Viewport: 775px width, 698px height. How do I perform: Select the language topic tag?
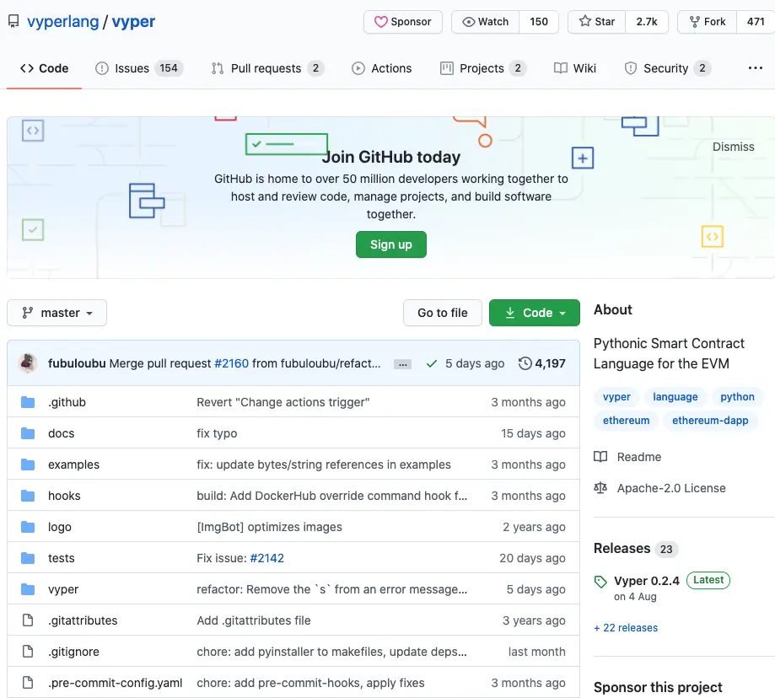click(675, 397)
